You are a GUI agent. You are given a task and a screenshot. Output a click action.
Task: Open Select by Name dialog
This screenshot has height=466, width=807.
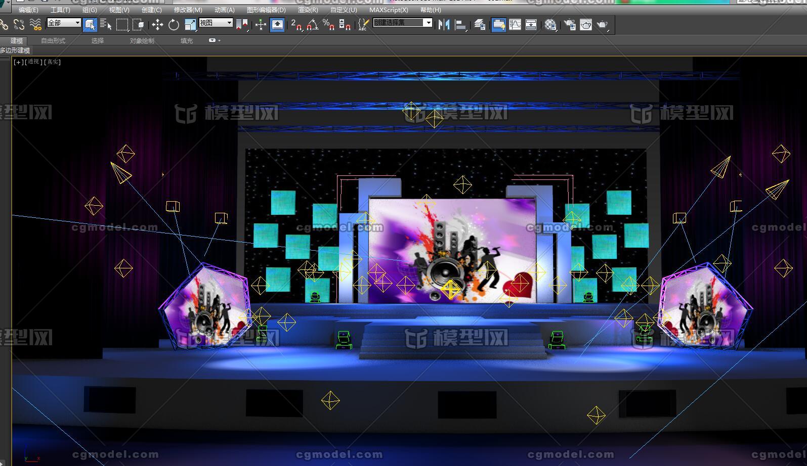coord(106,24)
